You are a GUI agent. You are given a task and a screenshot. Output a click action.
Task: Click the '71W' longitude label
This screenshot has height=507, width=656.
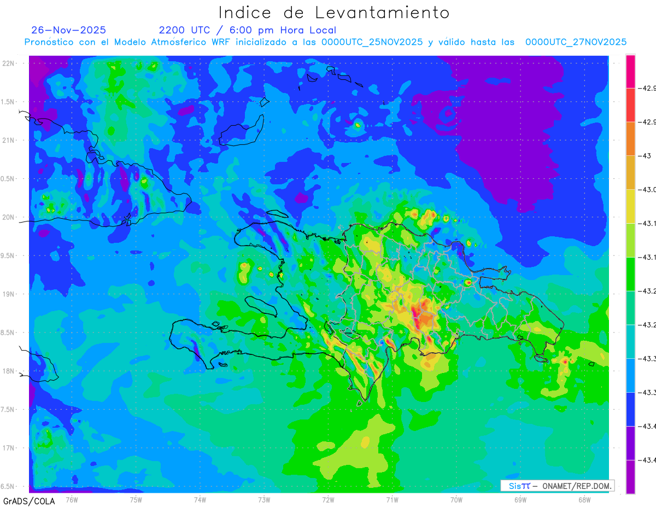392,499
